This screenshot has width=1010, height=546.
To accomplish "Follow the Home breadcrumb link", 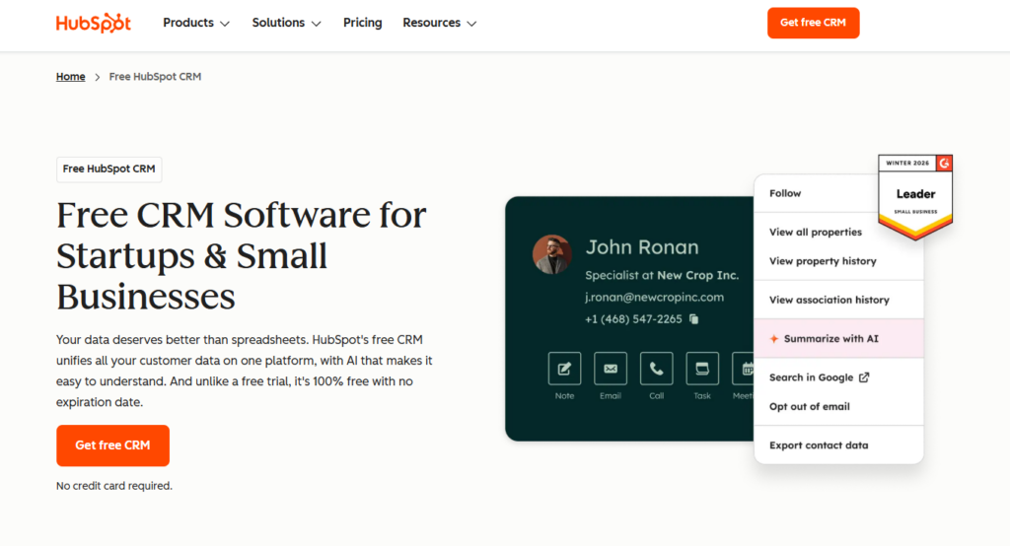I will tap(70, 77).
